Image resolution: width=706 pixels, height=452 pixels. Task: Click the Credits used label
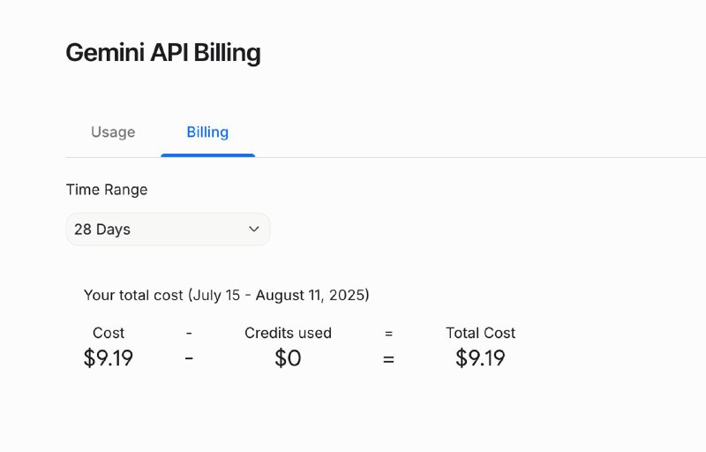coord(288,333)
